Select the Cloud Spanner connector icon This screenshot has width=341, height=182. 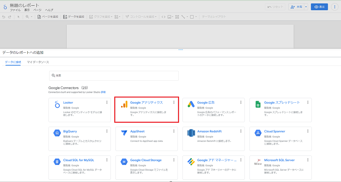pyautogui.click(x=258, y=133)
